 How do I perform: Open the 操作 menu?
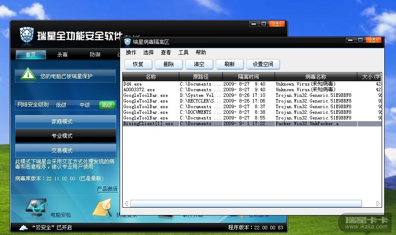click(131, 53)
